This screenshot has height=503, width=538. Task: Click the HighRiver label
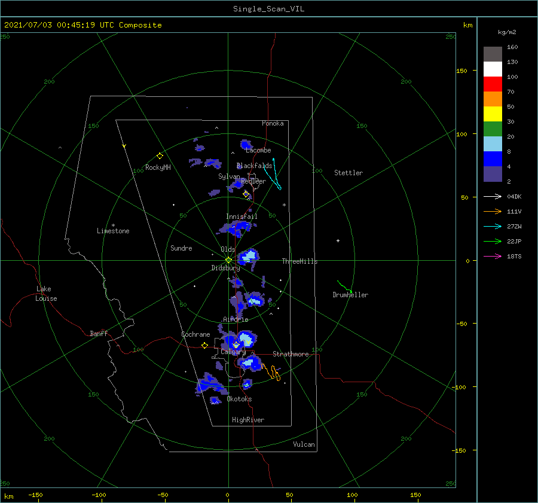tap(248, 420)
